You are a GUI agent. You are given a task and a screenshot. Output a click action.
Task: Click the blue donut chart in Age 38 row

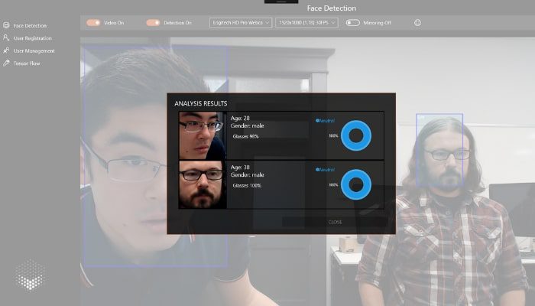click(355, 184)
